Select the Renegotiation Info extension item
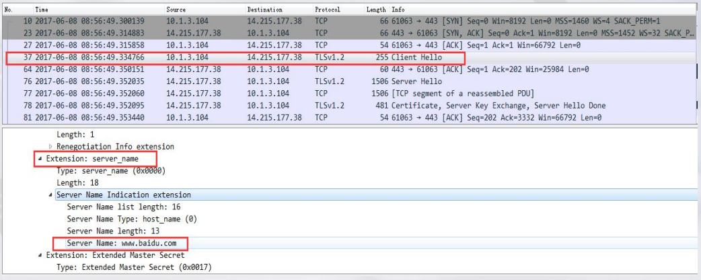The height and width of the screenshot is (280, 701). tap(115, 147)
